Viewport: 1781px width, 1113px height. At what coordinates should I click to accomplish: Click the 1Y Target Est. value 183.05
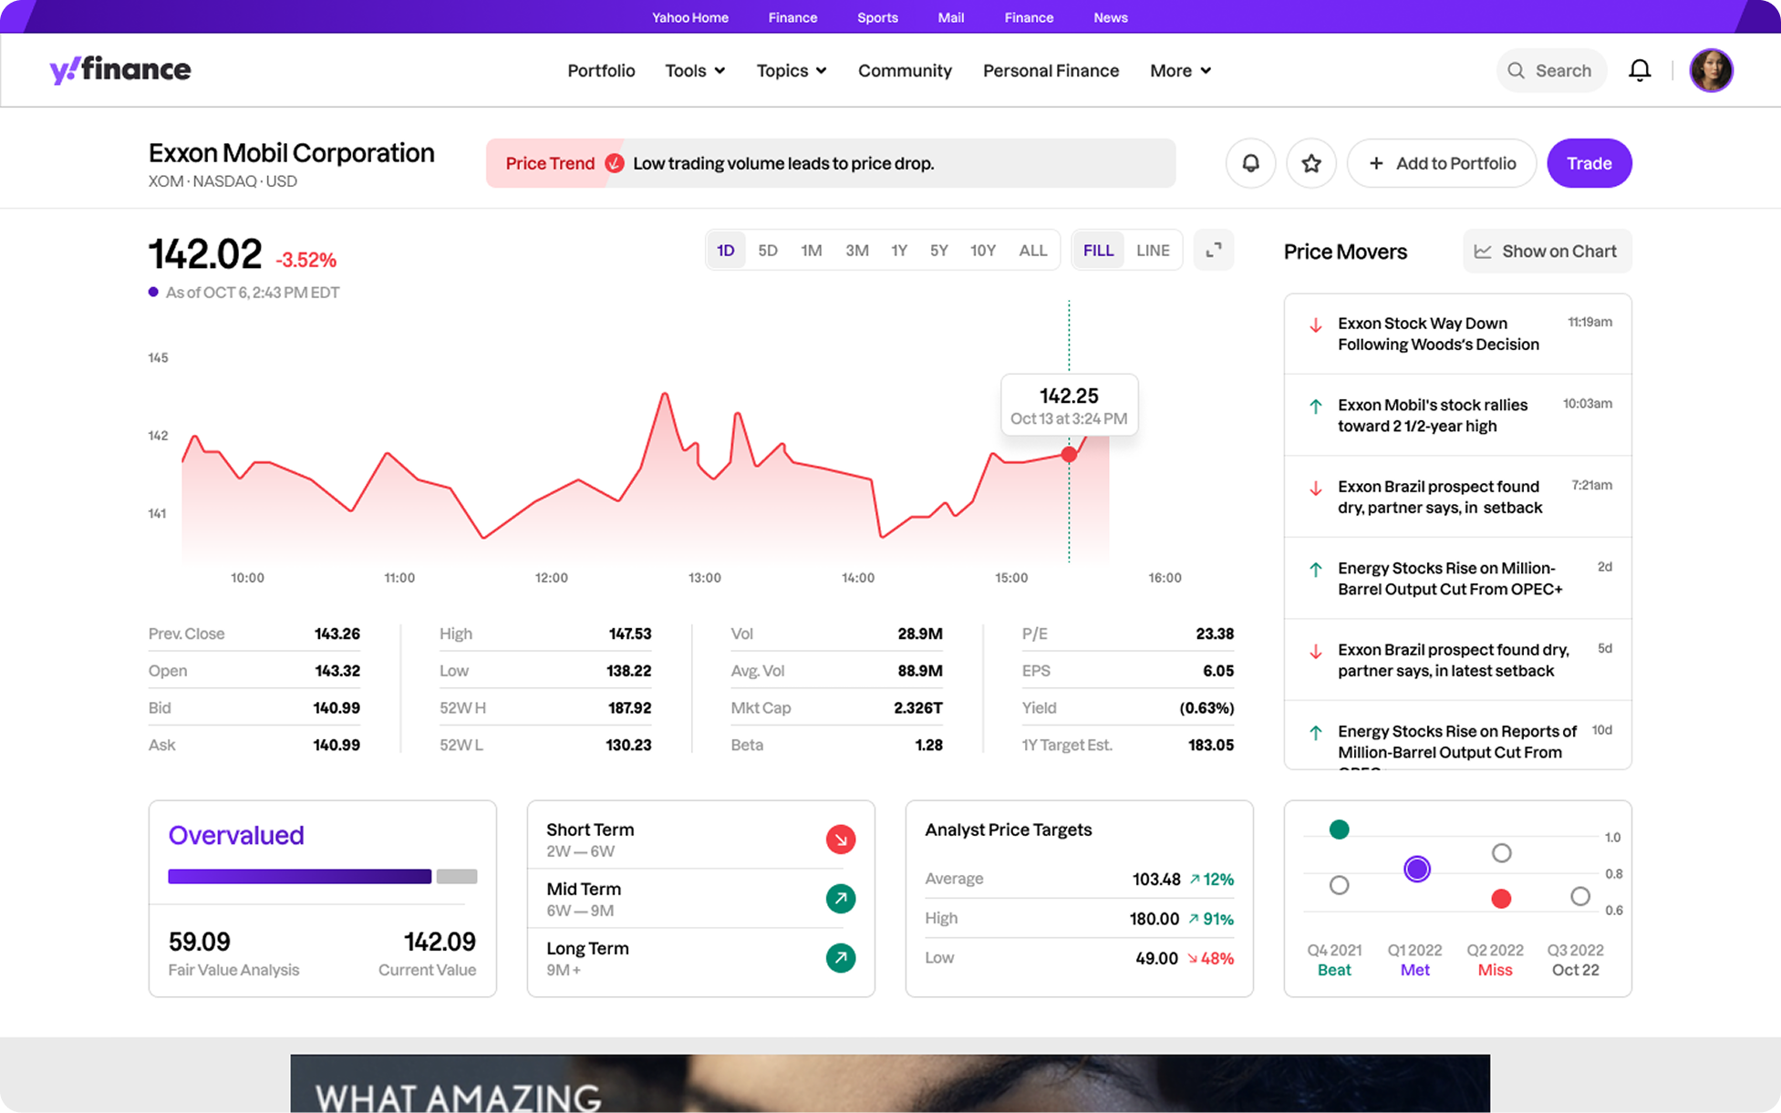coord(1210,745)
